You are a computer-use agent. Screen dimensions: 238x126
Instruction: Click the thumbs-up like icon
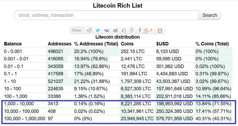124,30
